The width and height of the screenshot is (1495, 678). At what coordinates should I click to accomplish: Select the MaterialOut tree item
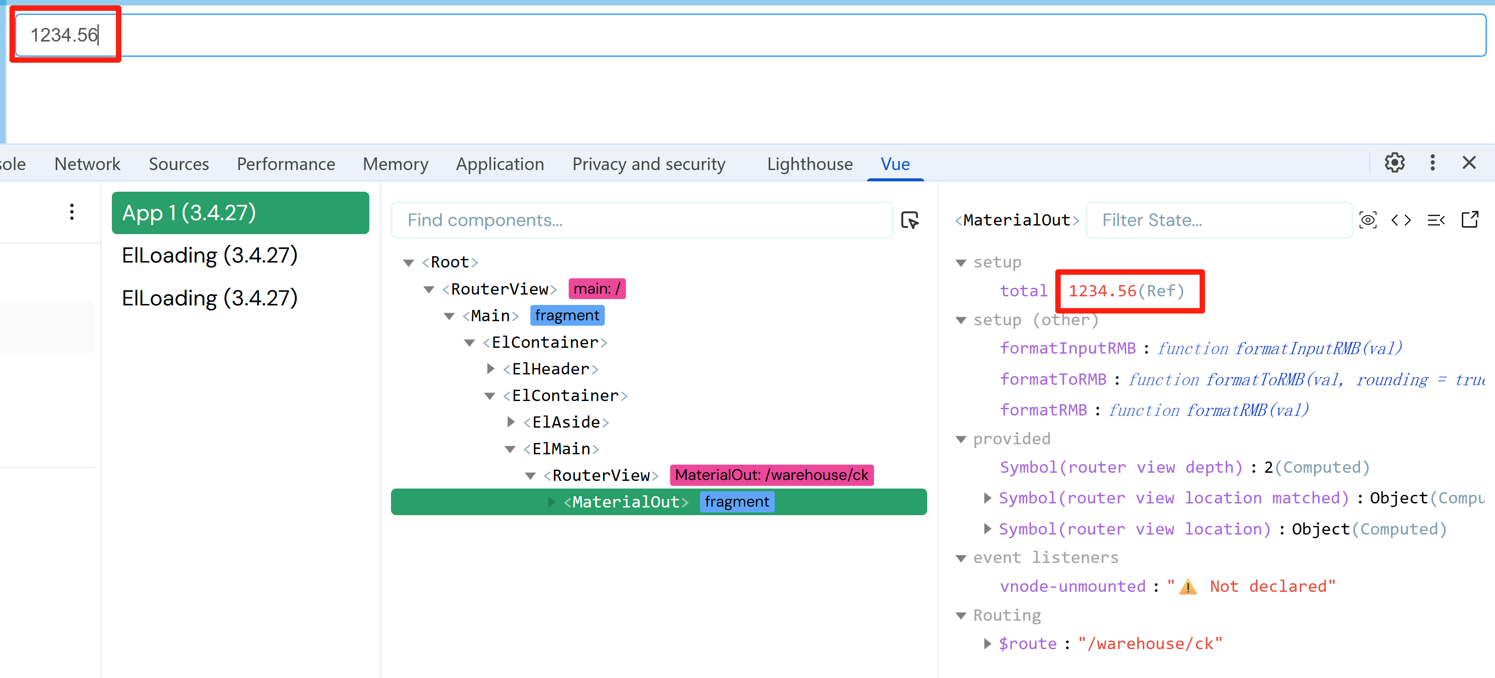pos(625,502)
